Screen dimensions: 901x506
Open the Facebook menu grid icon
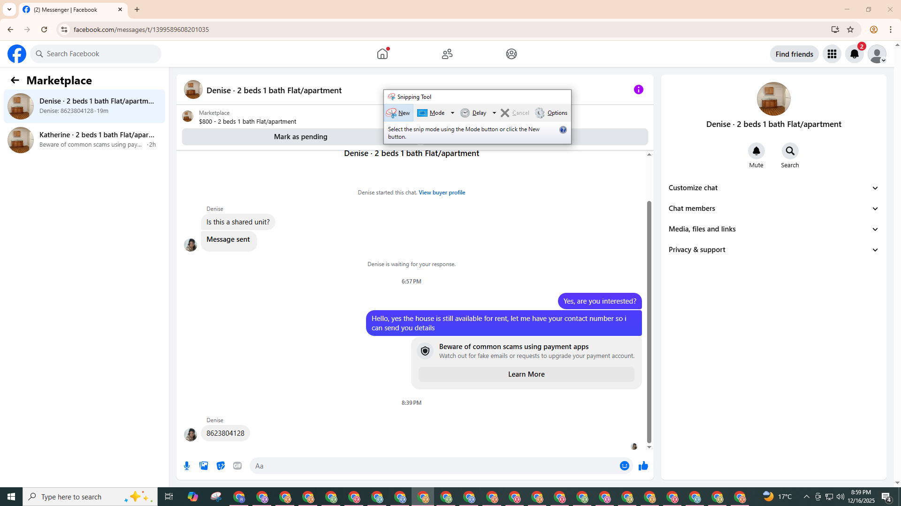coord(832,54)
